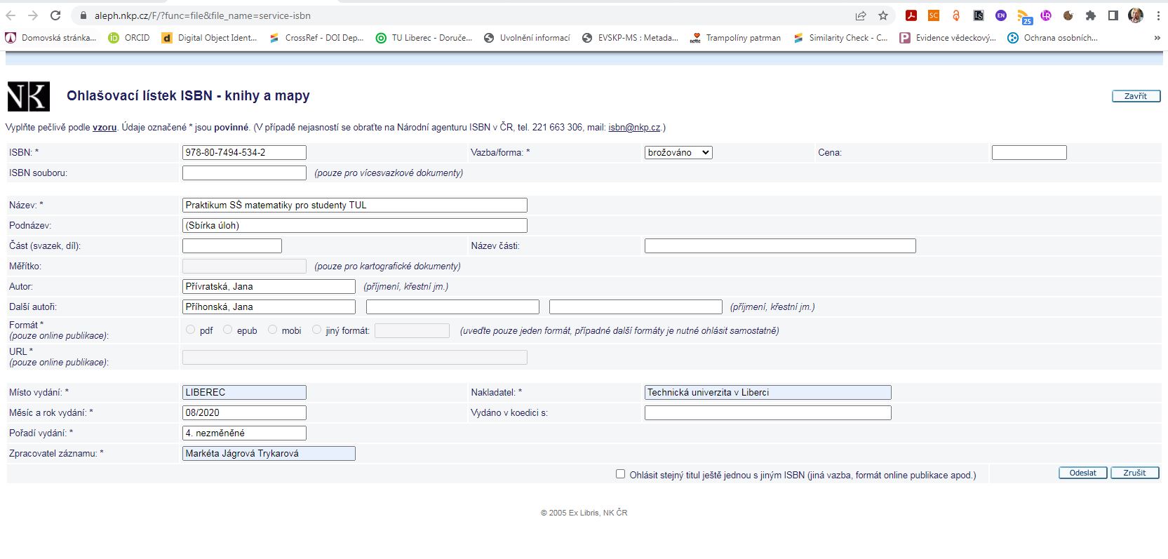Viewport: 1168px width, 559px height.
Task: Expand hidden bookmarks with the double chevron
Action: point(1157,38)
